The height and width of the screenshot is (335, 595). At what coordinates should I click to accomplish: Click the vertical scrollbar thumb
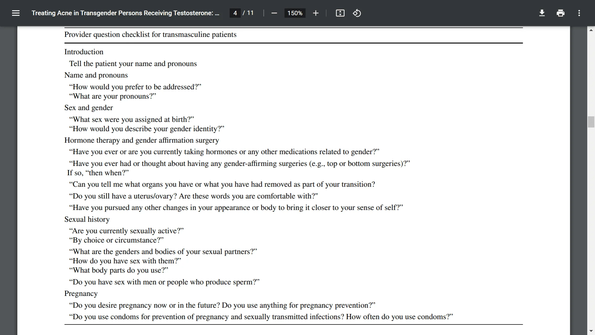coord(591,122)
